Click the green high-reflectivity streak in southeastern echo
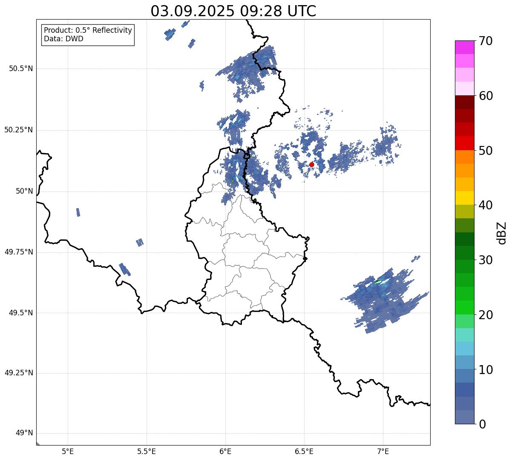512x460 pixels. (x=377, y=281)
